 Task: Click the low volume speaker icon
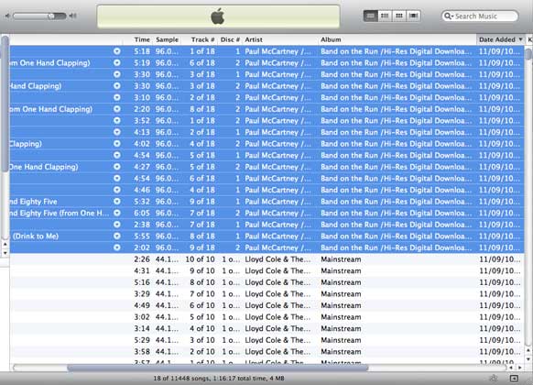7,16
